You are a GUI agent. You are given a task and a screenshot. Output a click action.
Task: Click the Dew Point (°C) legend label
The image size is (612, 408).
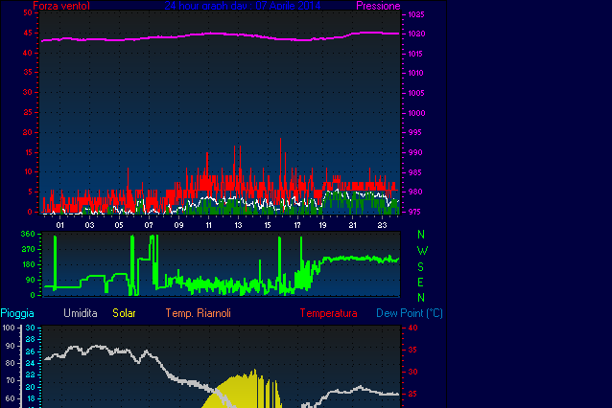[409, 313]
